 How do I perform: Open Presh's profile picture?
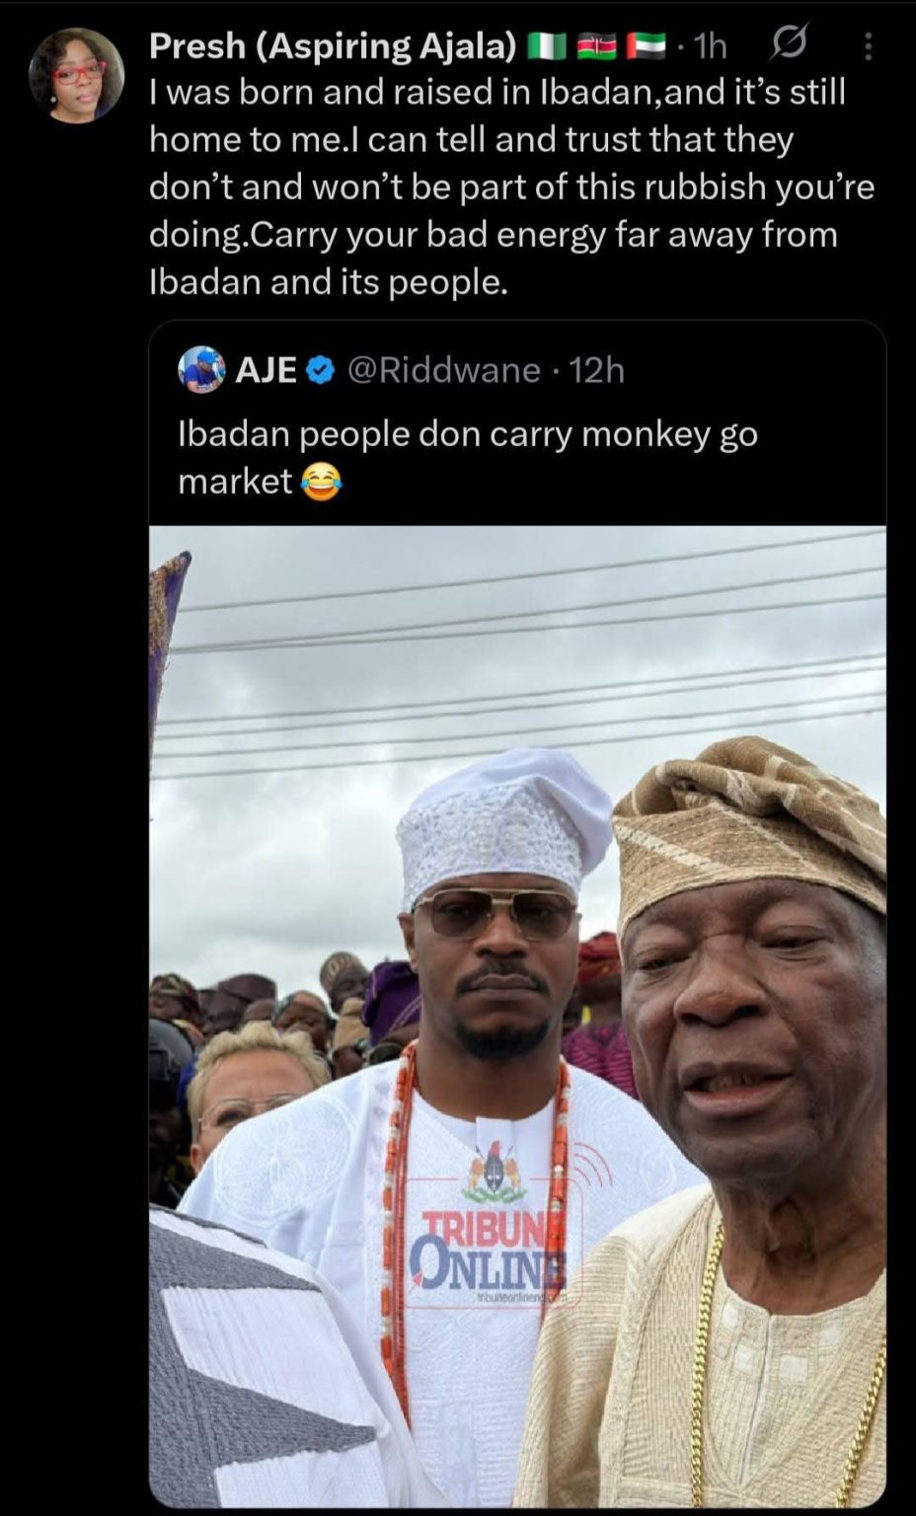click(x=77, y=75)
